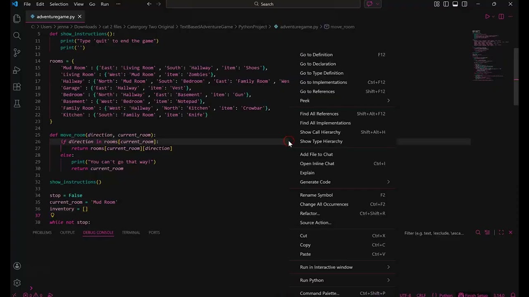Open the Accounts icon in activity bar
Viewport: 529px width, 297px height.
pyautogui.click(x=17, y=266)
